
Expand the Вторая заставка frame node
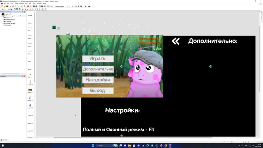3,23
